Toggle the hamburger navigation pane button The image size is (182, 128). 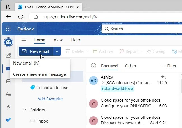point(24,40)
